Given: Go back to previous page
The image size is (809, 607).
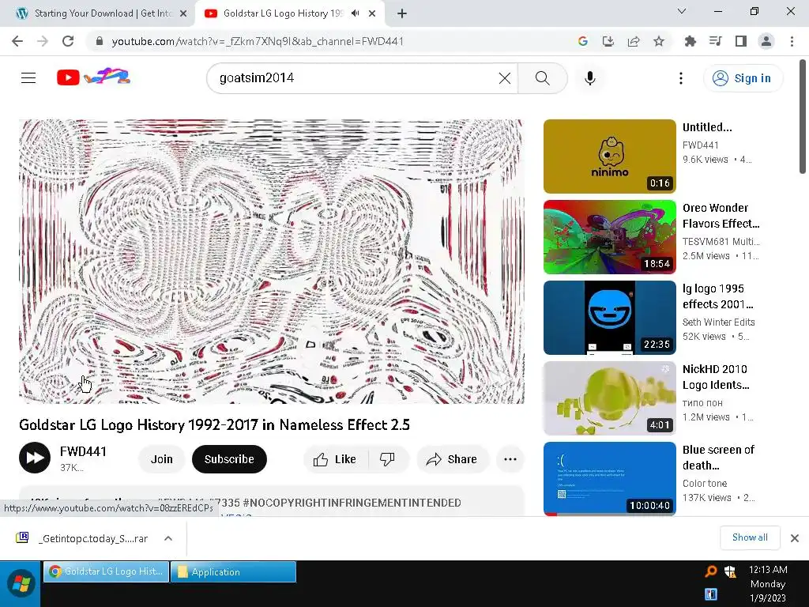Looking at the screenshot, I should tap(17, 41).
